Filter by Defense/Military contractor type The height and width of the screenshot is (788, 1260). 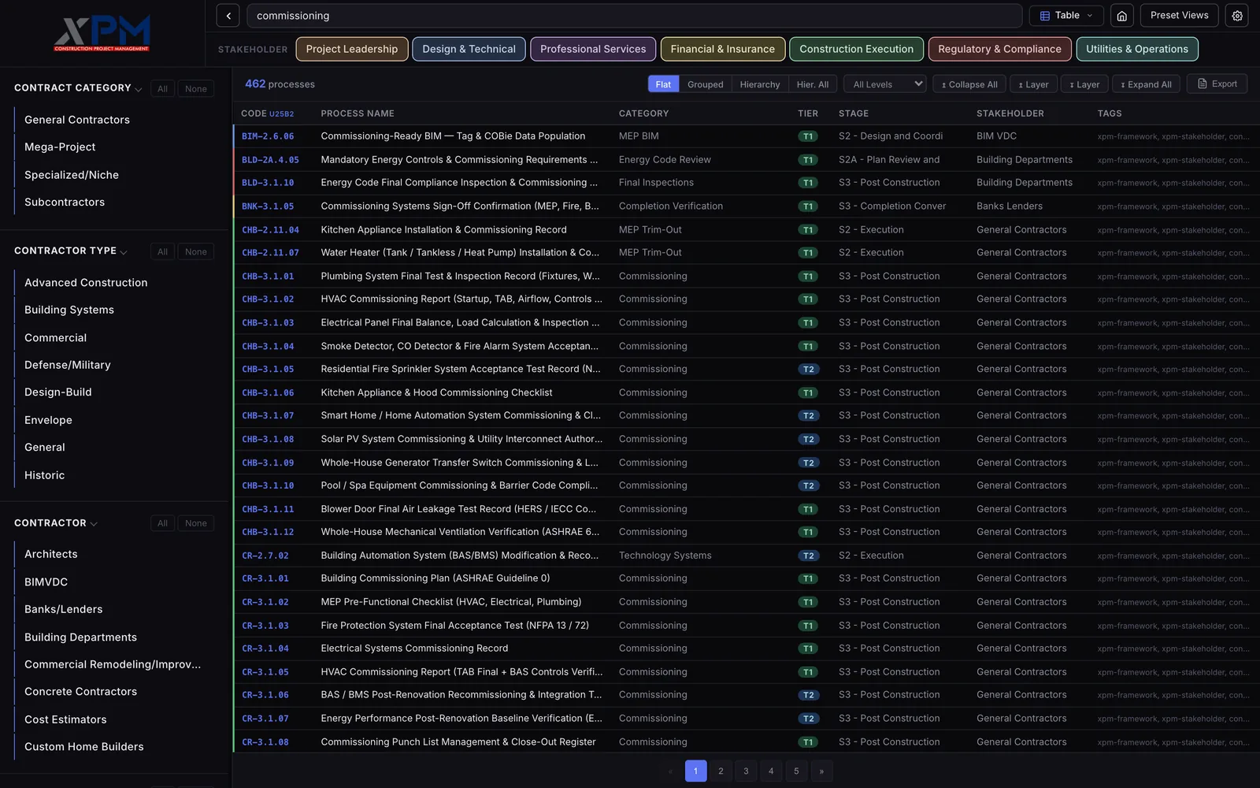(x=68, y=366)
